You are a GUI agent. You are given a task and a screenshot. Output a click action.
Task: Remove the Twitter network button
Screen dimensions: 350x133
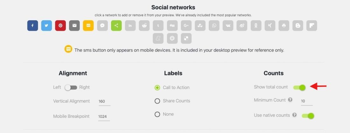tap(46, 26)
